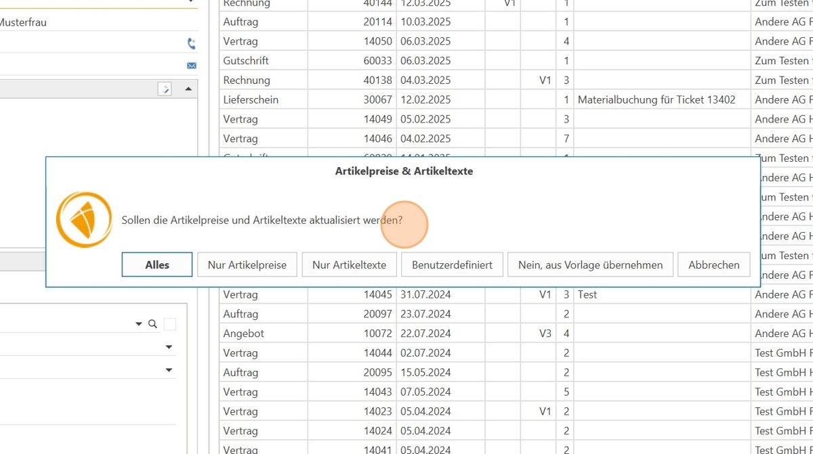This screenshot has height=454, width=813.
Task: Click the magnifying glass search icon
Action: tap(152, 324)
